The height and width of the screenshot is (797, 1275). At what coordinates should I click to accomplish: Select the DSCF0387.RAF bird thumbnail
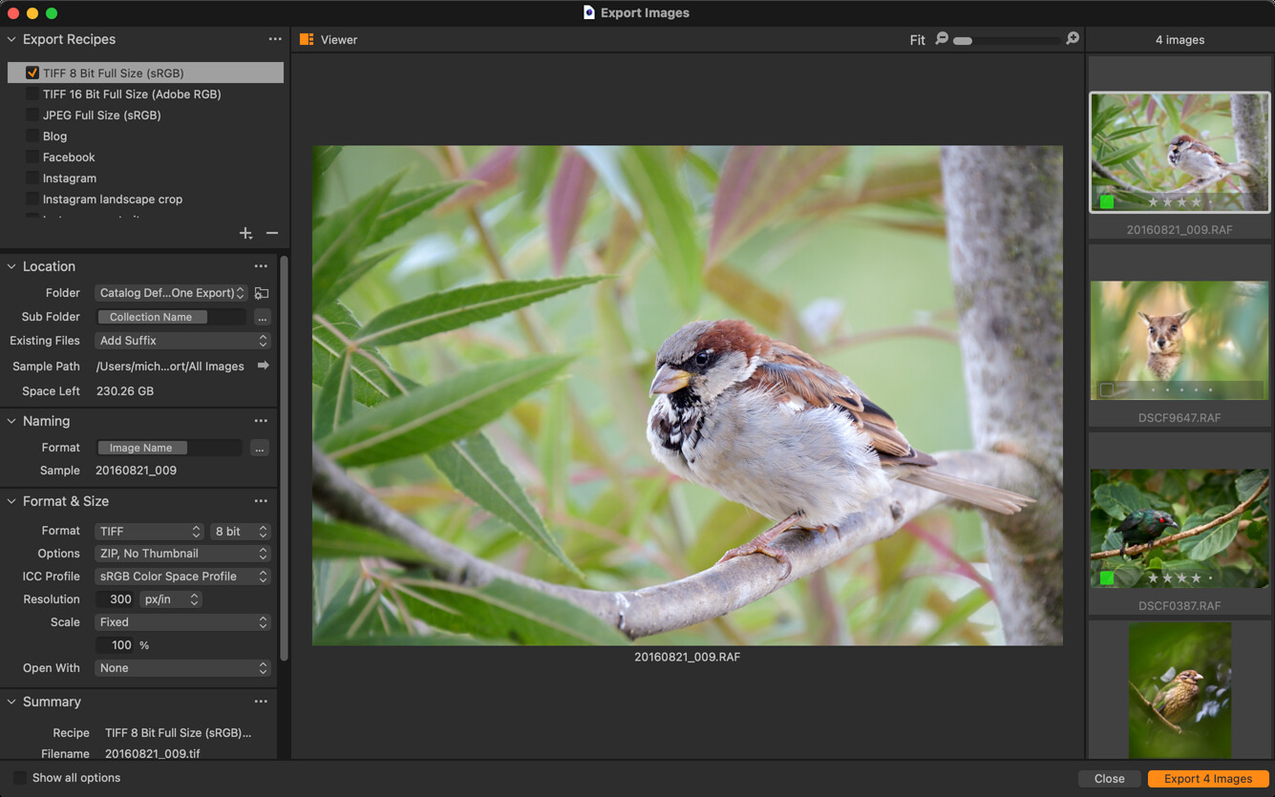tap(1179, 528)
